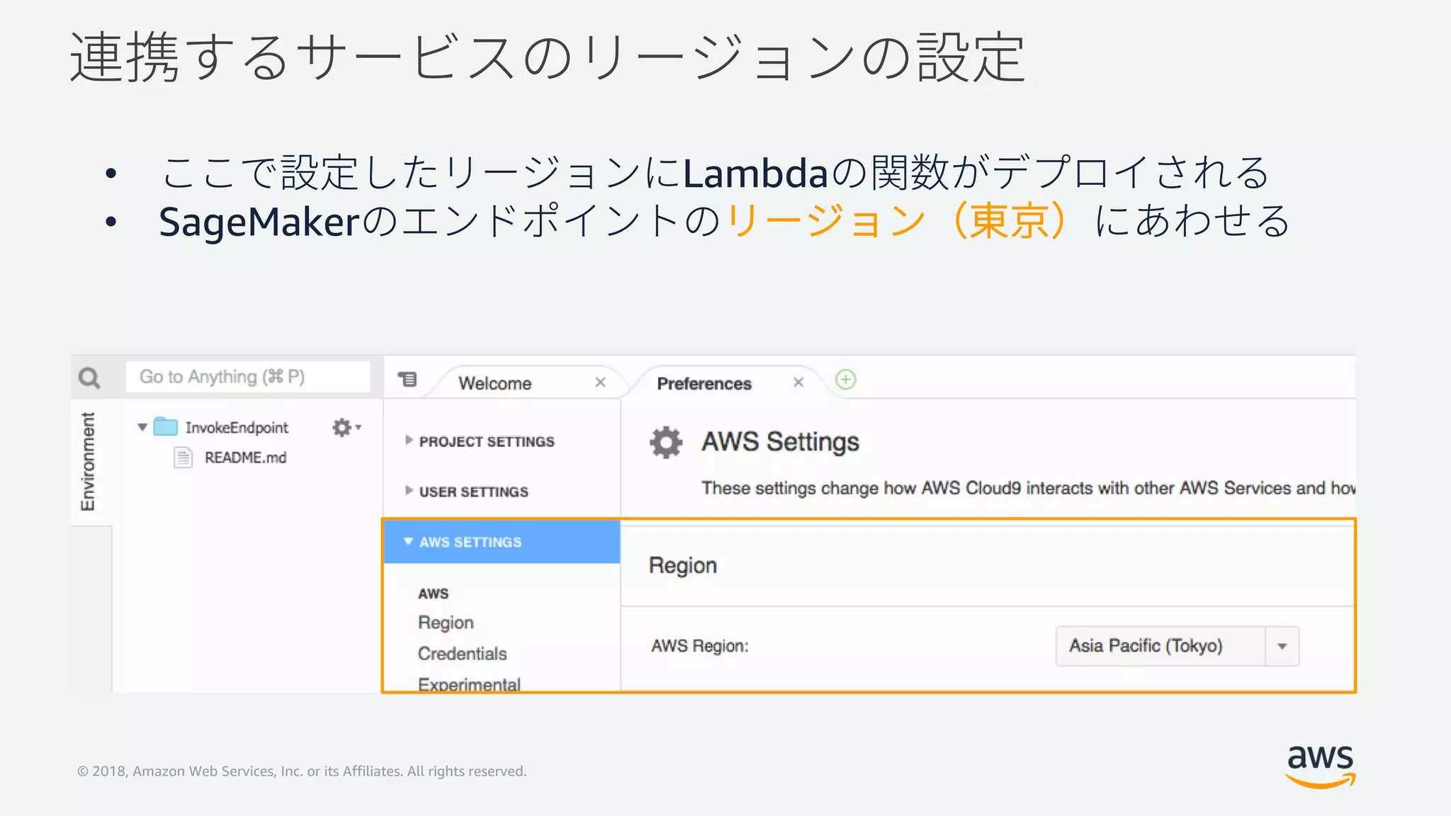
Task: Switch to the Welcome tab
Action: click(495, 383)
